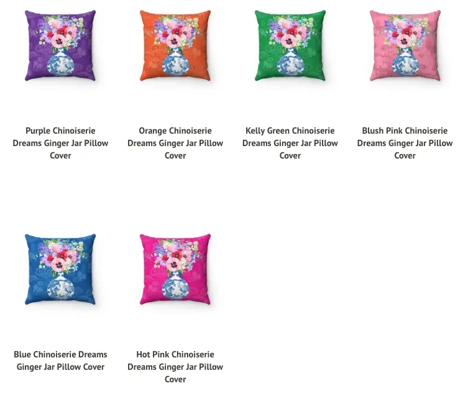
Task: Open the blush pink pillow image
Action: [405, 45]
